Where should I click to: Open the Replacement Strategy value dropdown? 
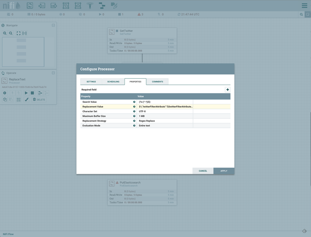[x=165, y=121]
